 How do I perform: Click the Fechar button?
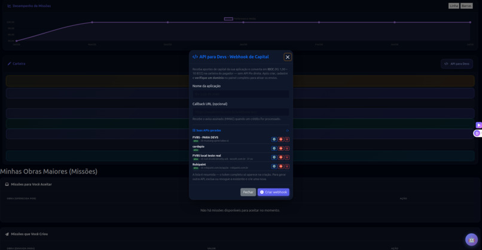click(x=248, y=192)
